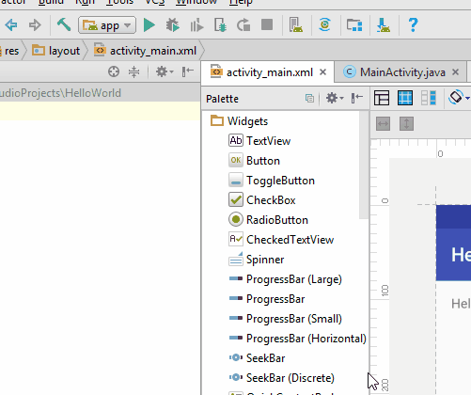Open the Window menu
471x395 pixels.
click(x=196, y=2)
